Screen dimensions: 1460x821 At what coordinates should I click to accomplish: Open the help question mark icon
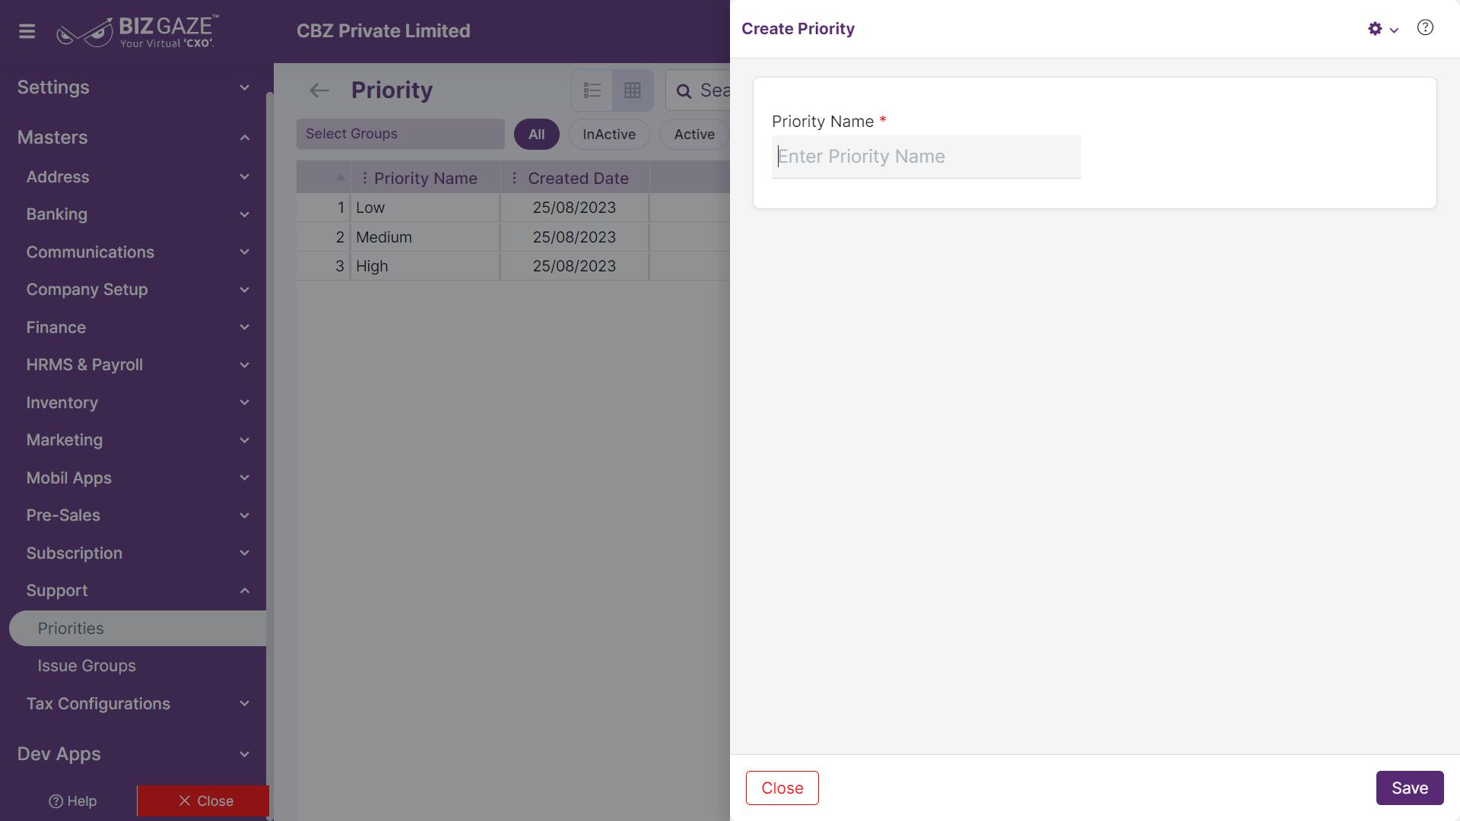click(1425, 28)
